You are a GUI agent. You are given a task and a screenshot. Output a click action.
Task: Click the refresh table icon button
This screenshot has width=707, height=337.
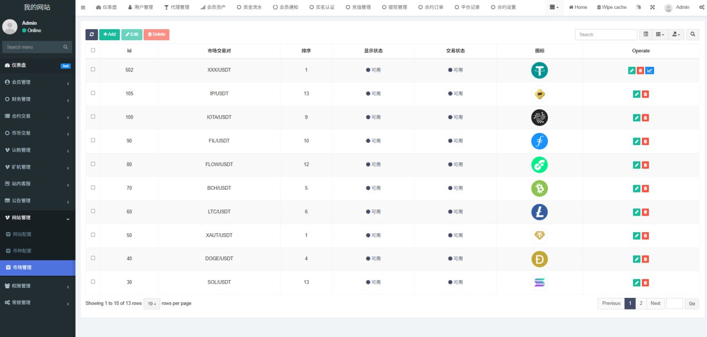(92, 34)
